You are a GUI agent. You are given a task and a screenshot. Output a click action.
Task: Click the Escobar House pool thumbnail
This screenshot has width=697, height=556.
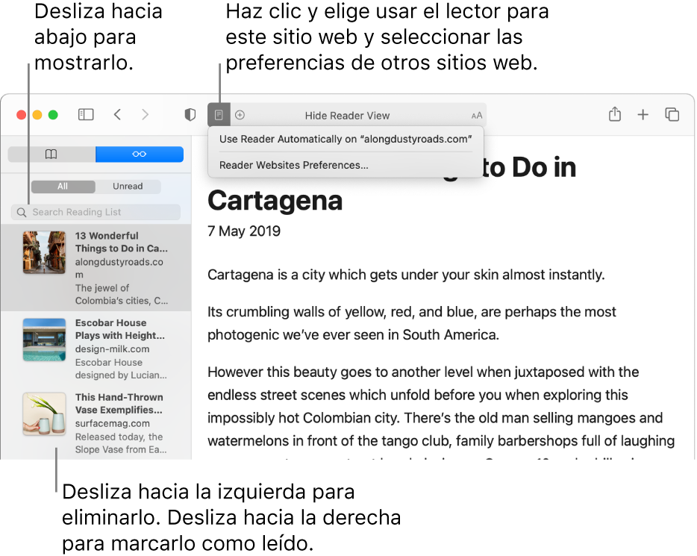[45, 340]
